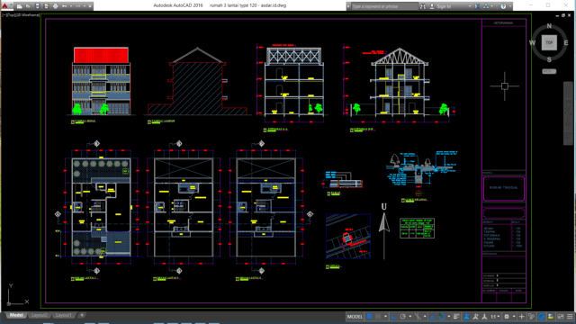
Task: Click the Annotation monitor plus icon
Action: click(x=521, y=317)
